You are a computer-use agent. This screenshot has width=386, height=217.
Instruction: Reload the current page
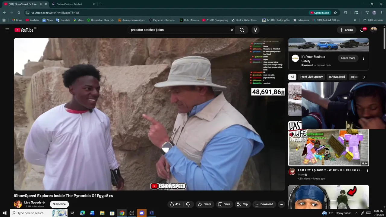pos(19,13)
